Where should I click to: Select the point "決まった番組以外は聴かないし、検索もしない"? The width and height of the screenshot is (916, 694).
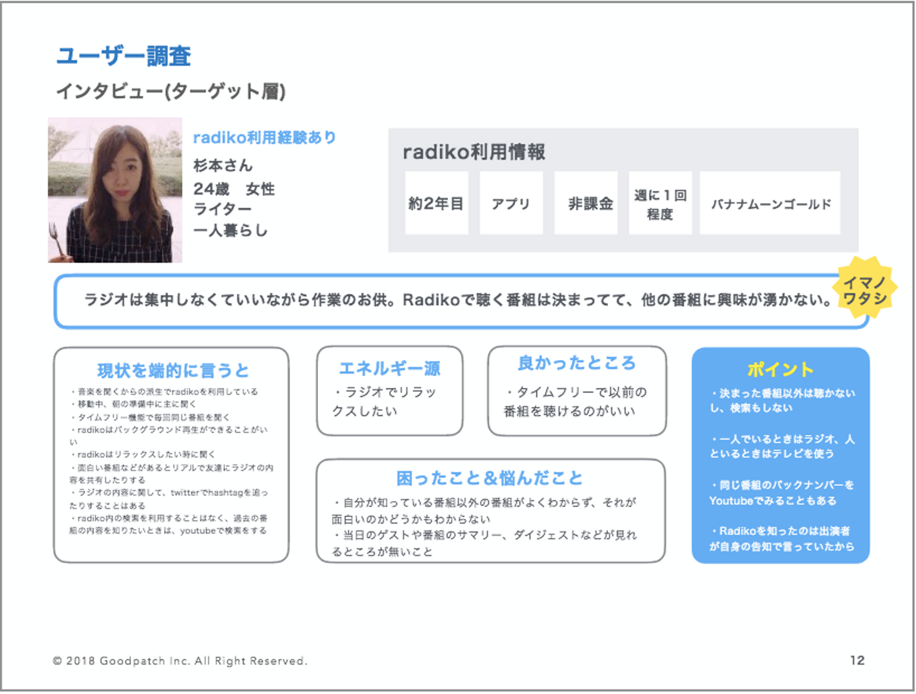[782, 401]
